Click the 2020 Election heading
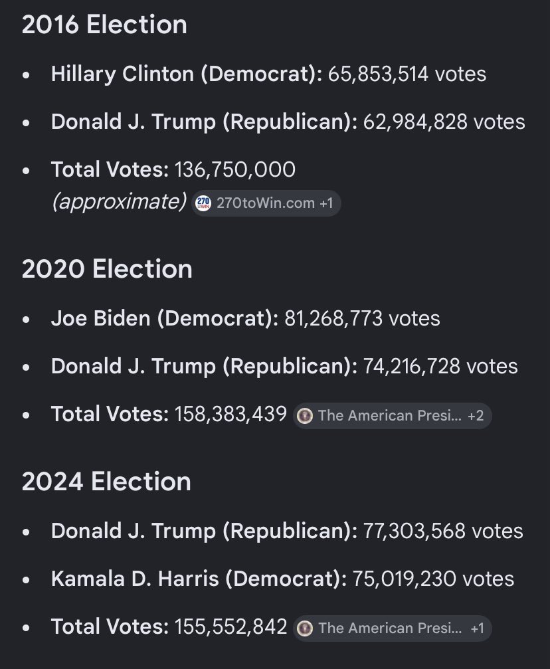Viewport: 550px width, 669px height. 107,269
